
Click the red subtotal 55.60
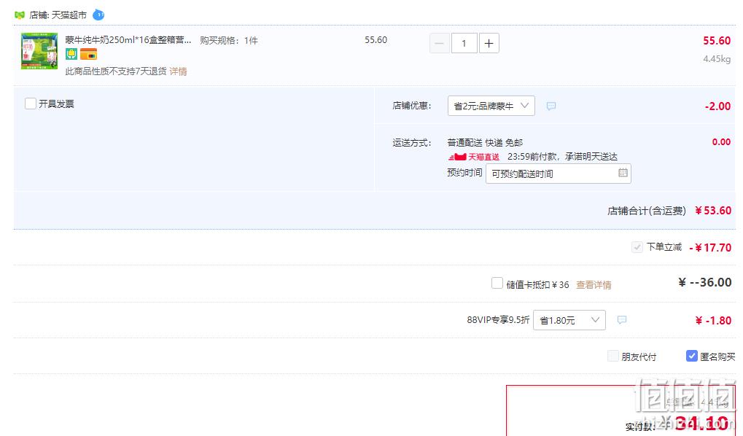717,41
